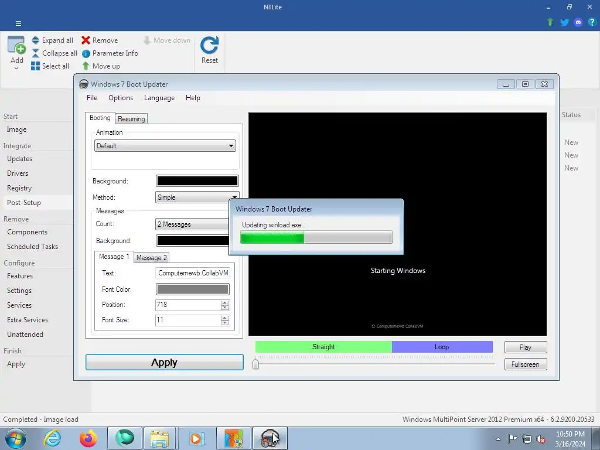Switch to the Message 1 tab
This screenshot has height=450, width=600.
[x=114, y=257]
